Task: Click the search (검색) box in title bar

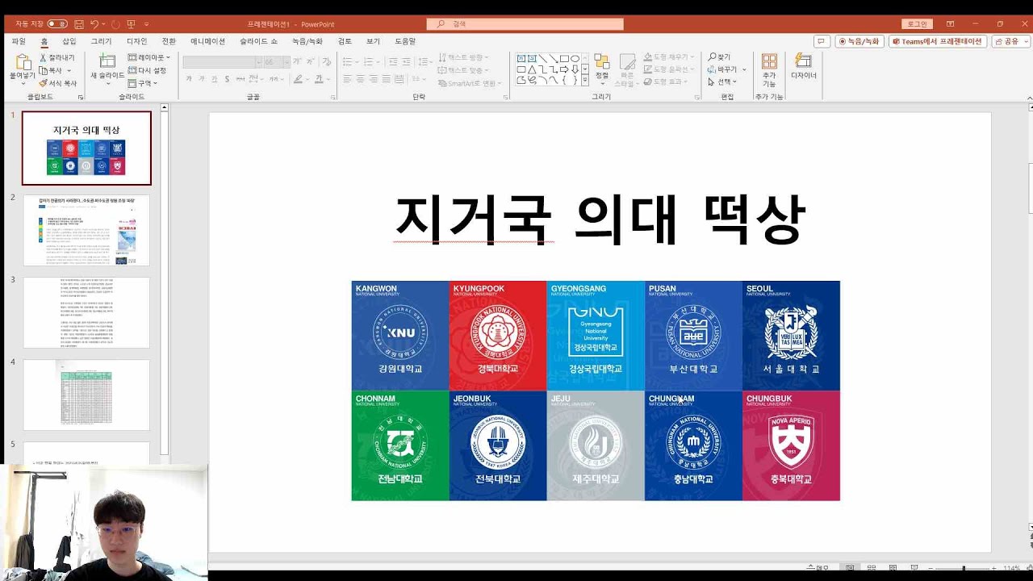Action: point(525,24)
